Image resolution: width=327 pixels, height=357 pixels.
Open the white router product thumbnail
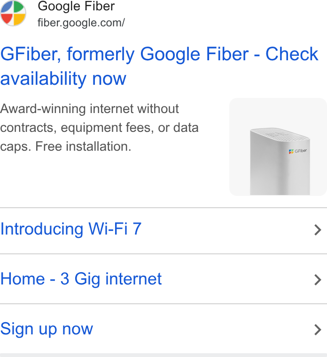pos(278,147)
